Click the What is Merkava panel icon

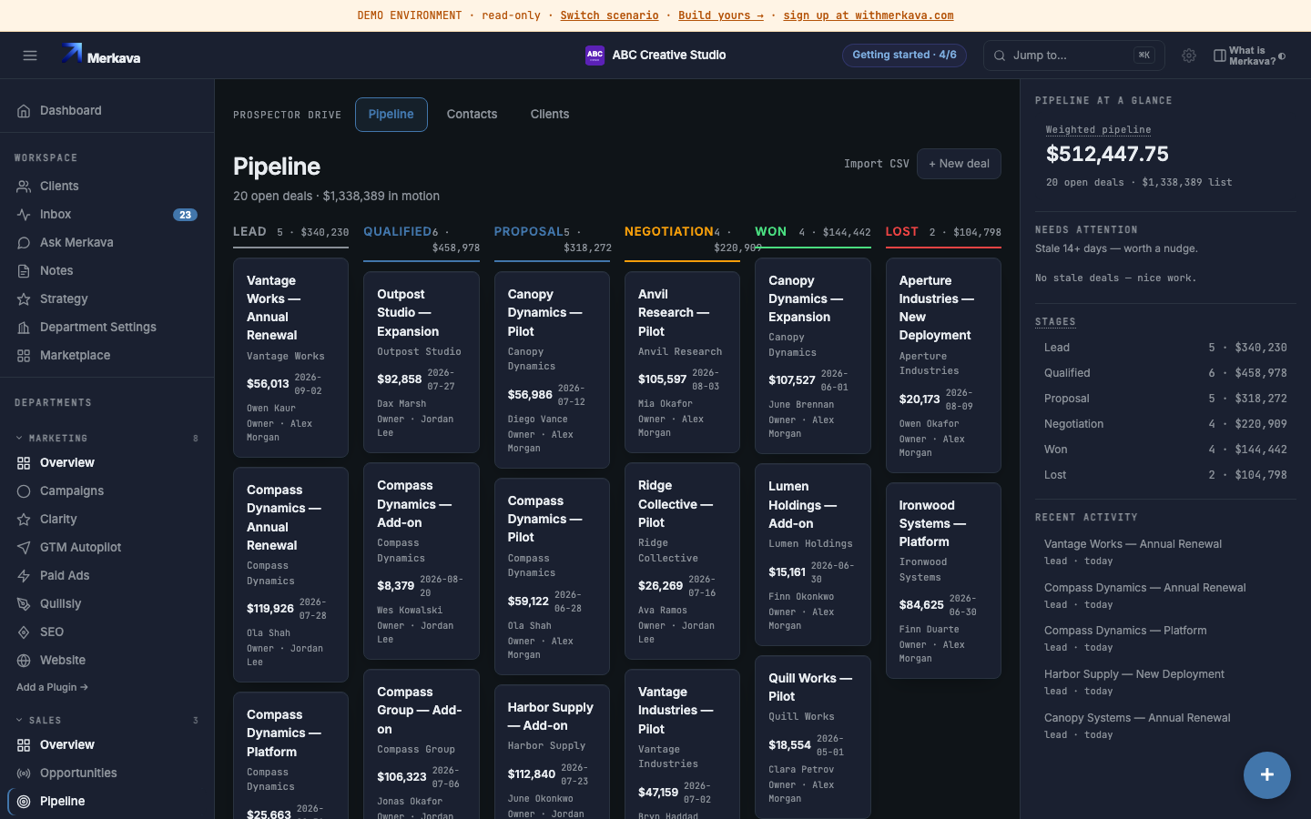coord(1220,56)
